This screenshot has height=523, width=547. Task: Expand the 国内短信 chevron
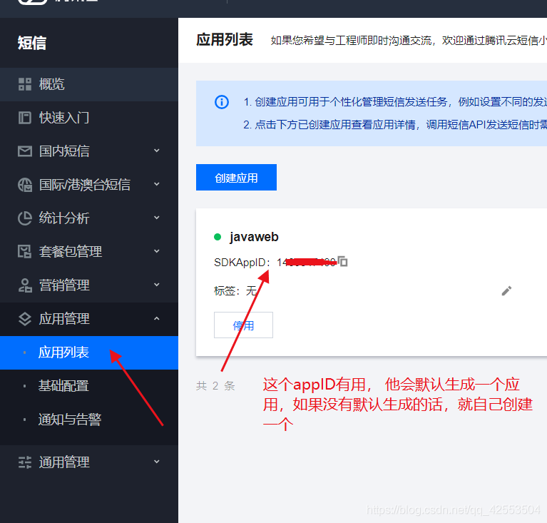tap(157, 151)
